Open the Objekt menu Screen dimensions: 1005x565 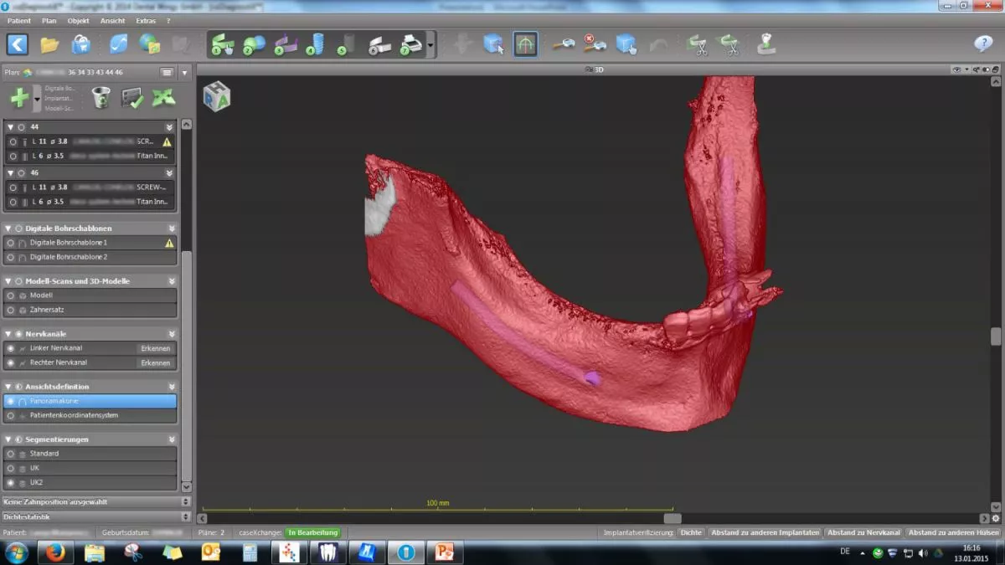(78, 20)
